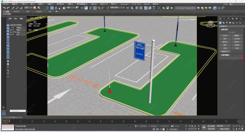Toggle visibility eye of the biaoz layer
245x132 pixels.
pos(12,30)
